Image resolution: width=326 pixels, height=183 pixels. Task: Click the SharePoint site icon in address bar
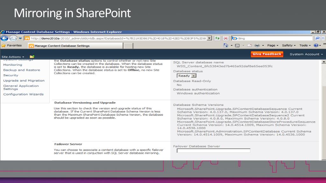coord(27,38)
